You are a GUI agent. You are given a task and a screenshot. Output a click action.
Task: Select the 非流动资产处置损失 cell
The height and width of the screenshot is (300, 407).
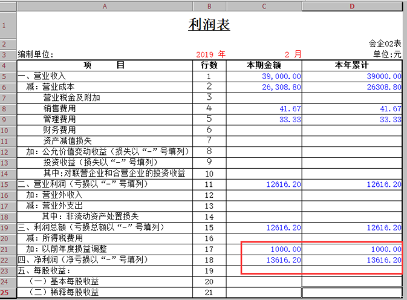[105, 217]
